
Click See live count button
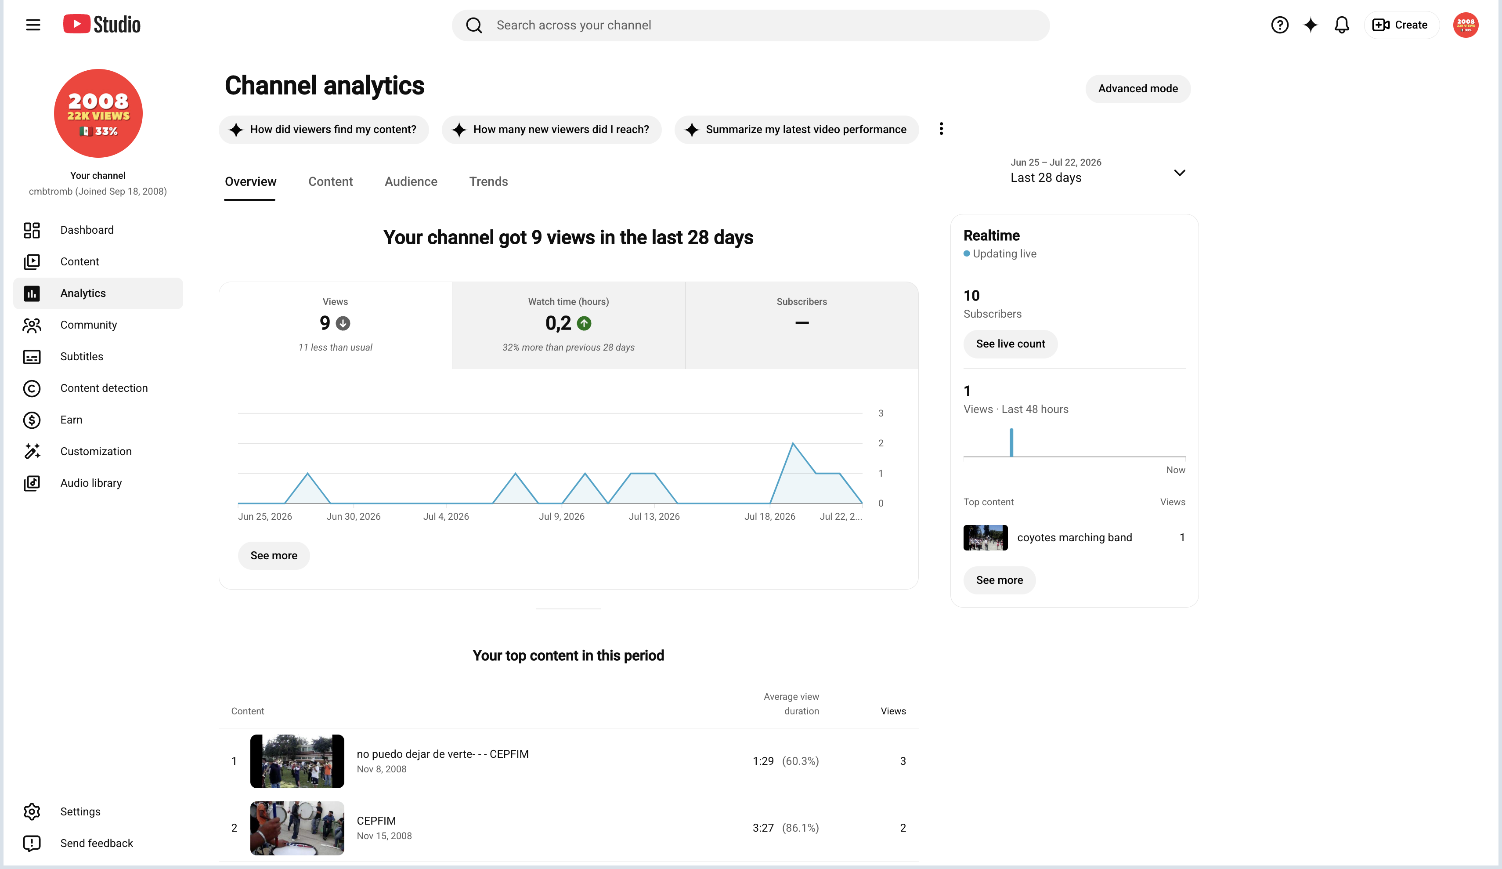point(1010,344)
